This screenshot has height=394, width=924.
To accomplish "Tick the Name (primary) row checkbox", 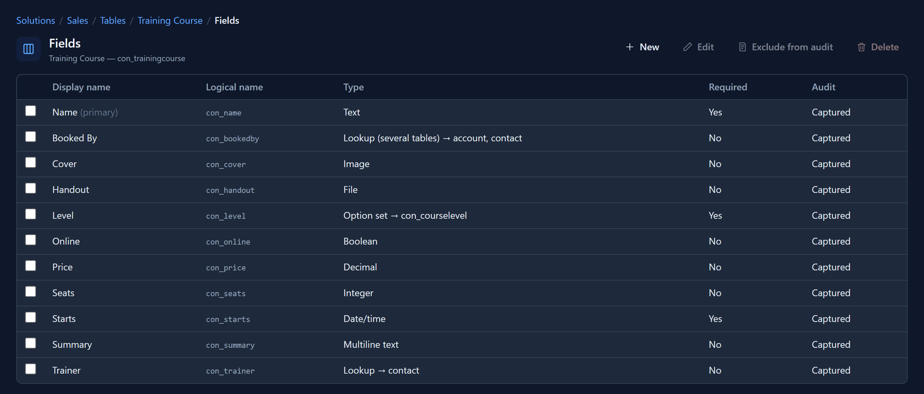I will pos(31,111).
